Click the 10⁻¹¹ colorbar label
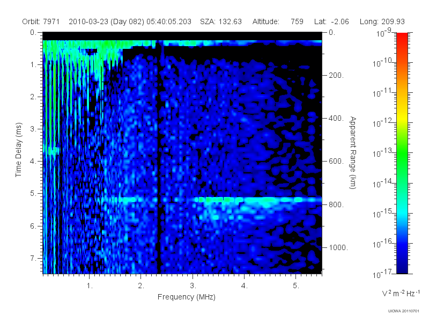The width and height of the screenshot is (429, 322). (383, 93)
